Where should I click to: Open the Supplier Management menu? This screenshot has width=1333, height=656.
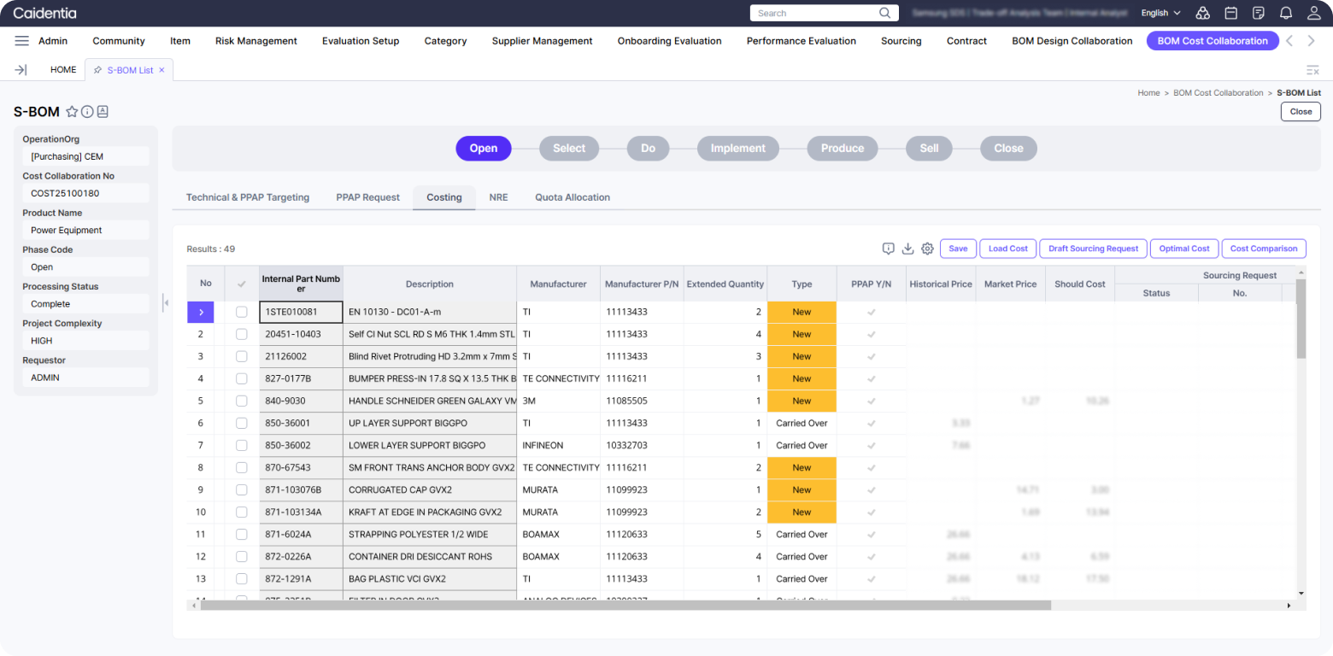pos(542,41)
